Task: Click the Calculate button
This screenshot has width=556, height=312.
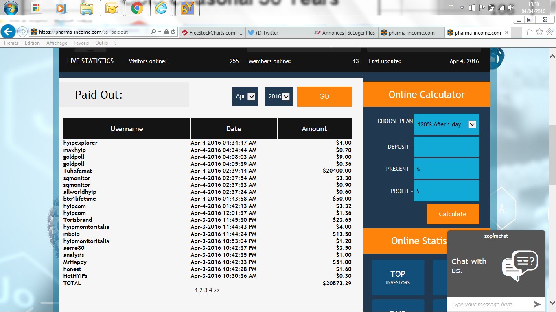Action: point(453,214)
